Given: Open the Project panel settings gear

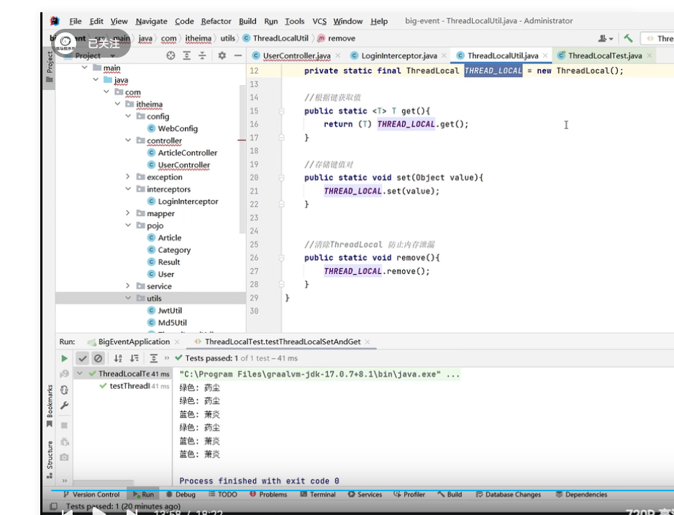Looking at the screenshot, I should pos(222,55).
